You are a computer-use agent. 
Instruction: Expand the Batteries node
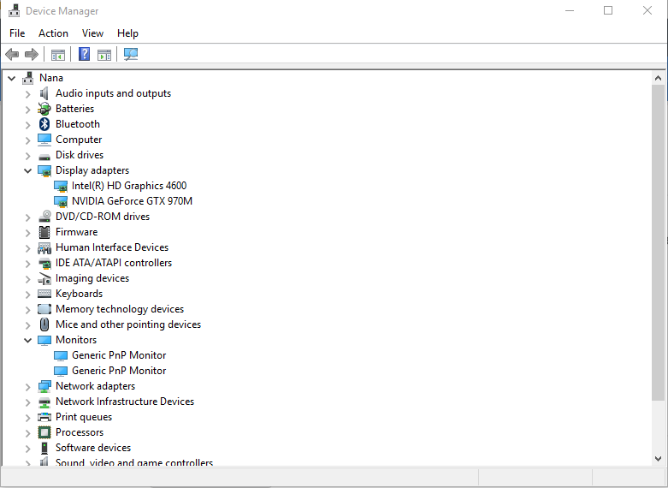[x=27, y=110]
